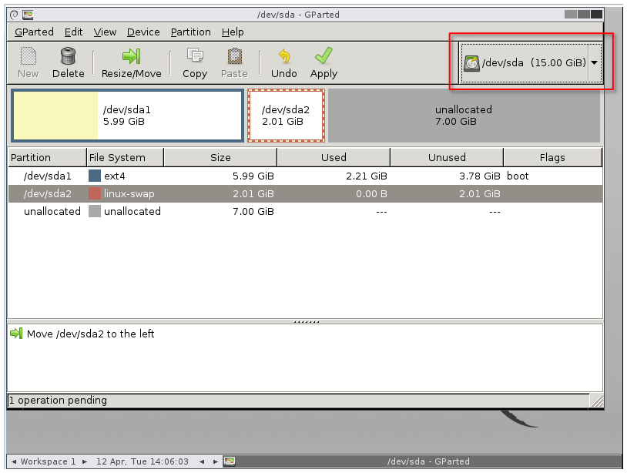
Task: Open the Device menu
Action: click(143, 32)
